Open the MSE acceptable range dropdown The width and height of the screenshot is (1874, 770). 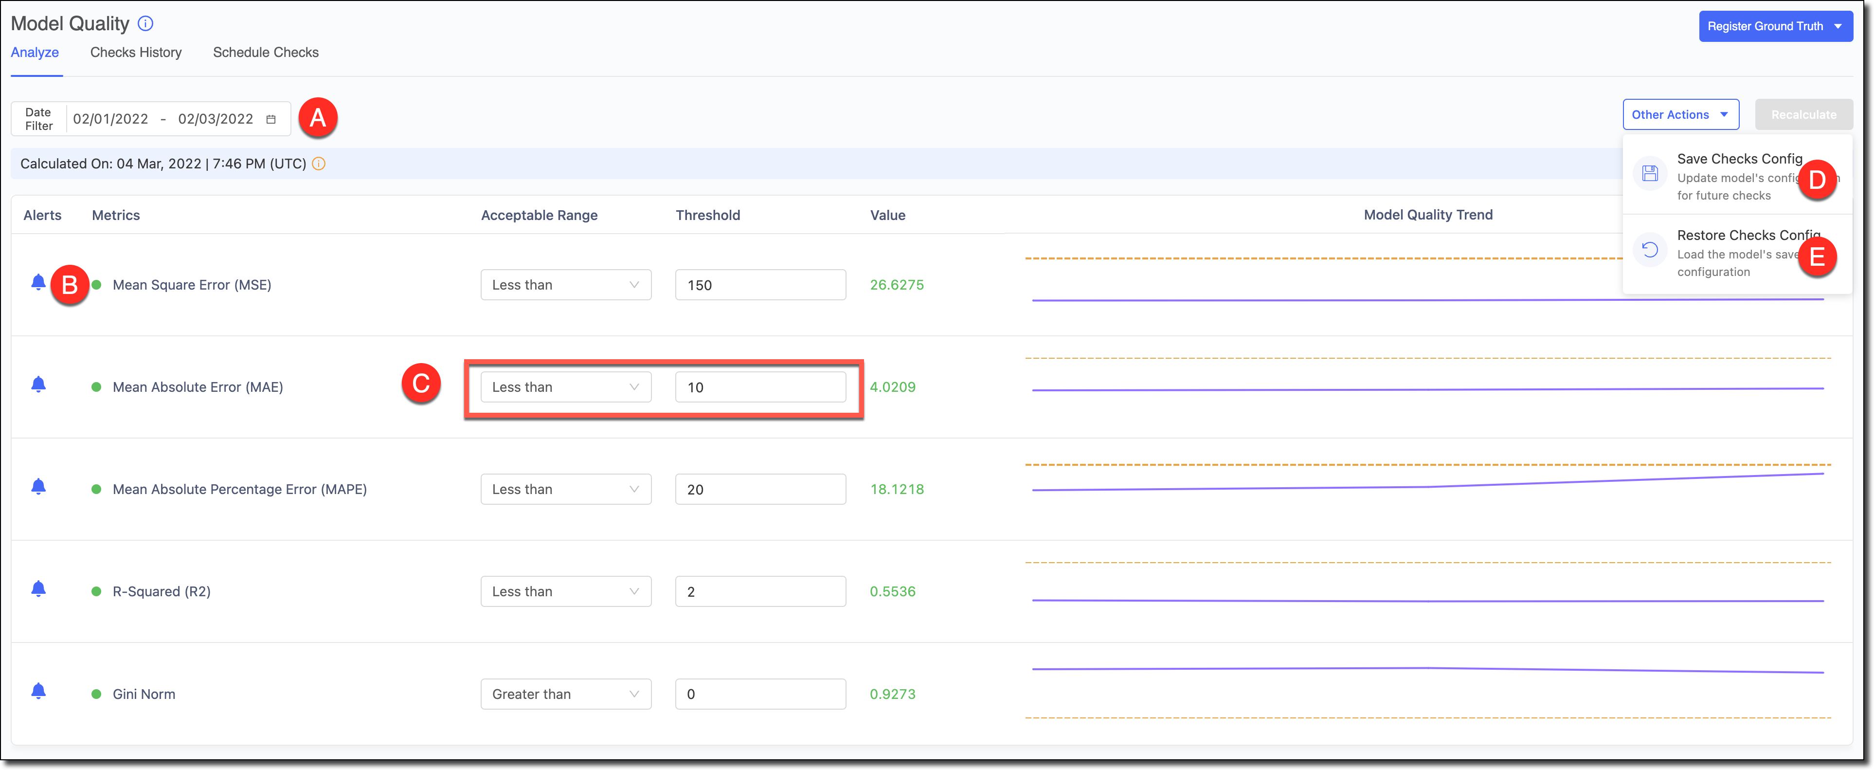[x=566, y=285]
